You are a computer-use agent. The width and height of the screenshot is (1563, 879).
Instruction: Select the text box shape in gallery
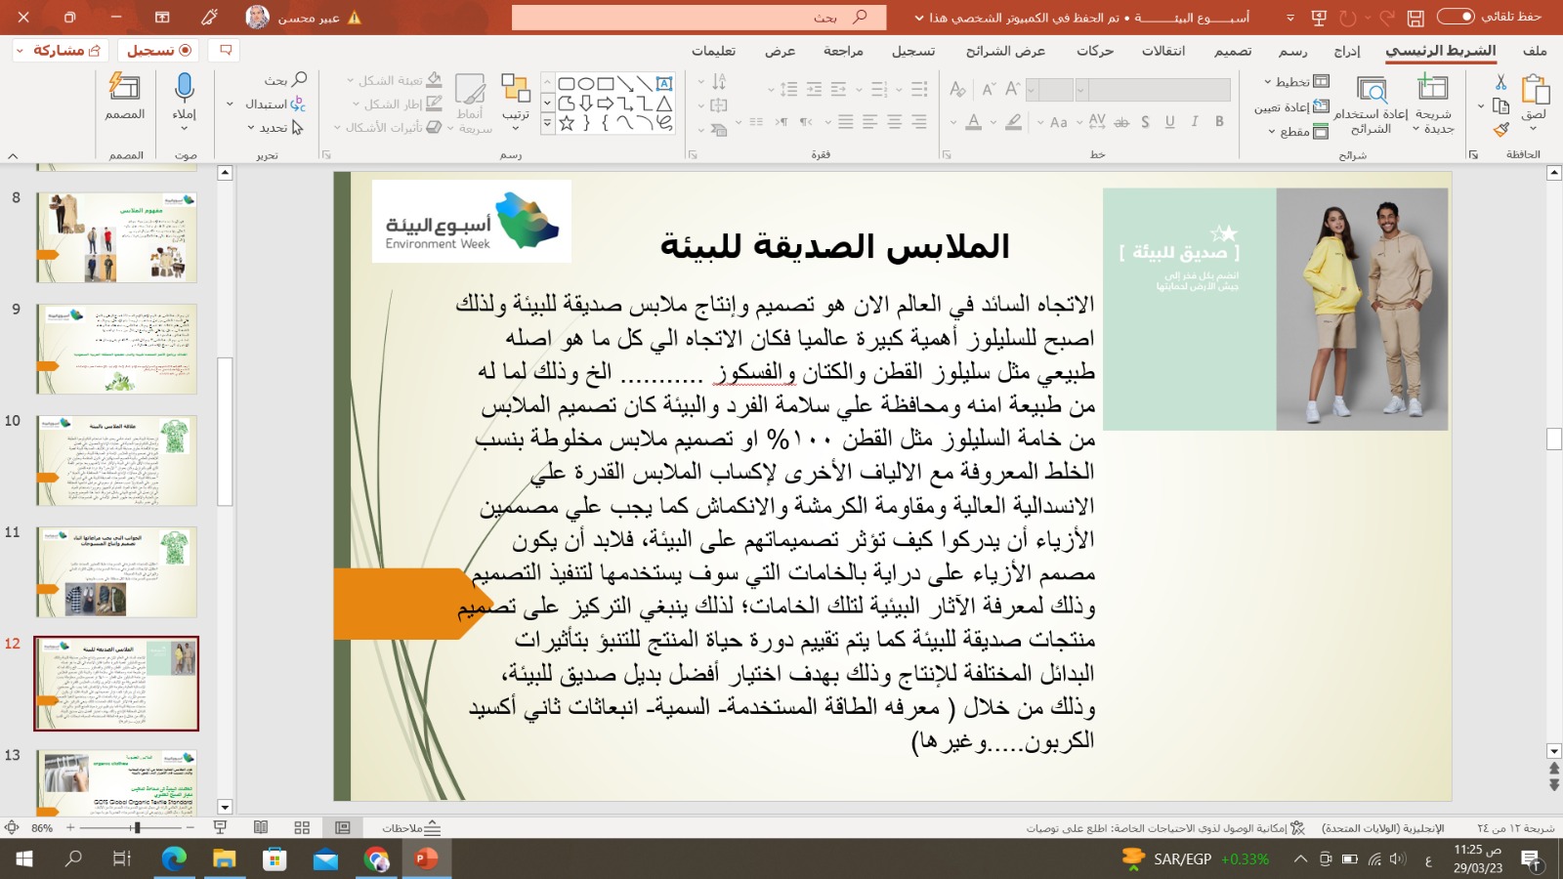pos(664,84)
